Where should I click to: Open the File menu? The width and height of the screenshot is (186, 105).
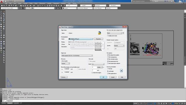coord(6,3)
